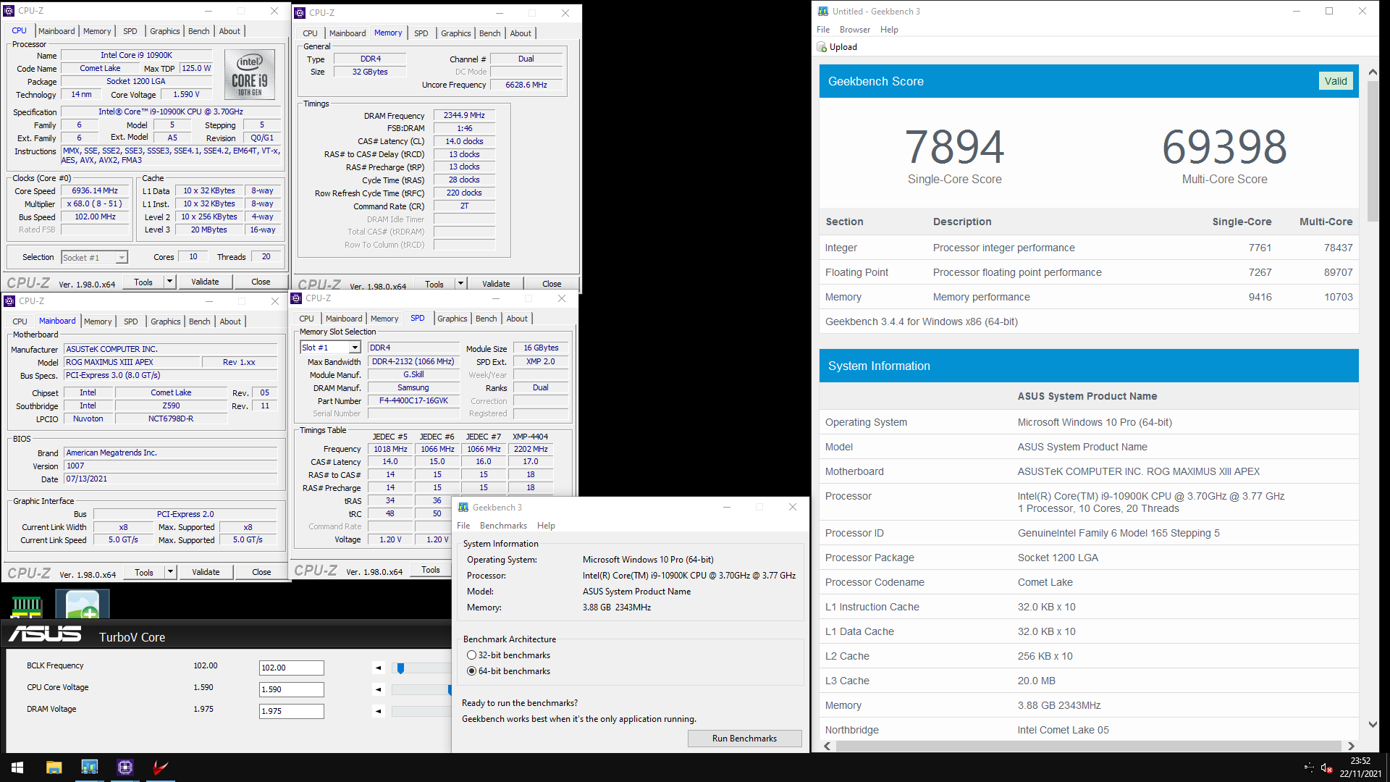Click the CPU-Z title icon of the Memory window

[x=300, y=13]
